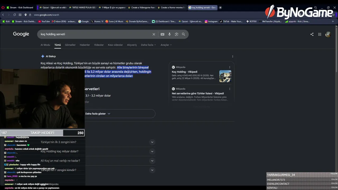The height and width of the screenshot is (190, 338).
Task: Expand the Daha fazla göster section
Action: click(x=98, y=114)
